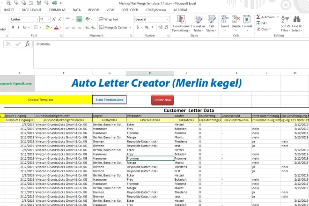Expand the Merge & Center dropdown arrow
The height and width of the screenshot is (206, 309).
(x=130, y=27)
